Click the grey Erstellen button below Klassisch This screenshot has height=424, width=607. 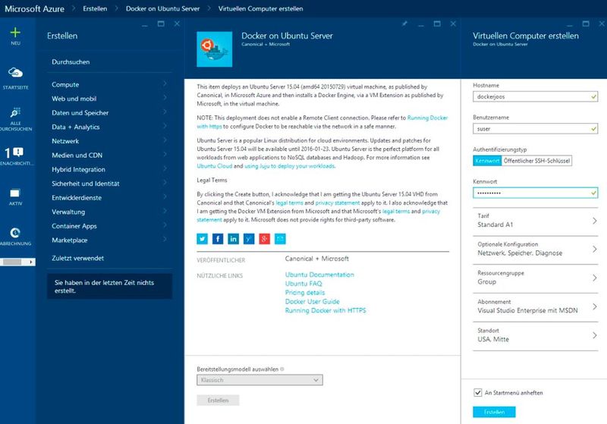pyautogui.click(x=218, y=400)
